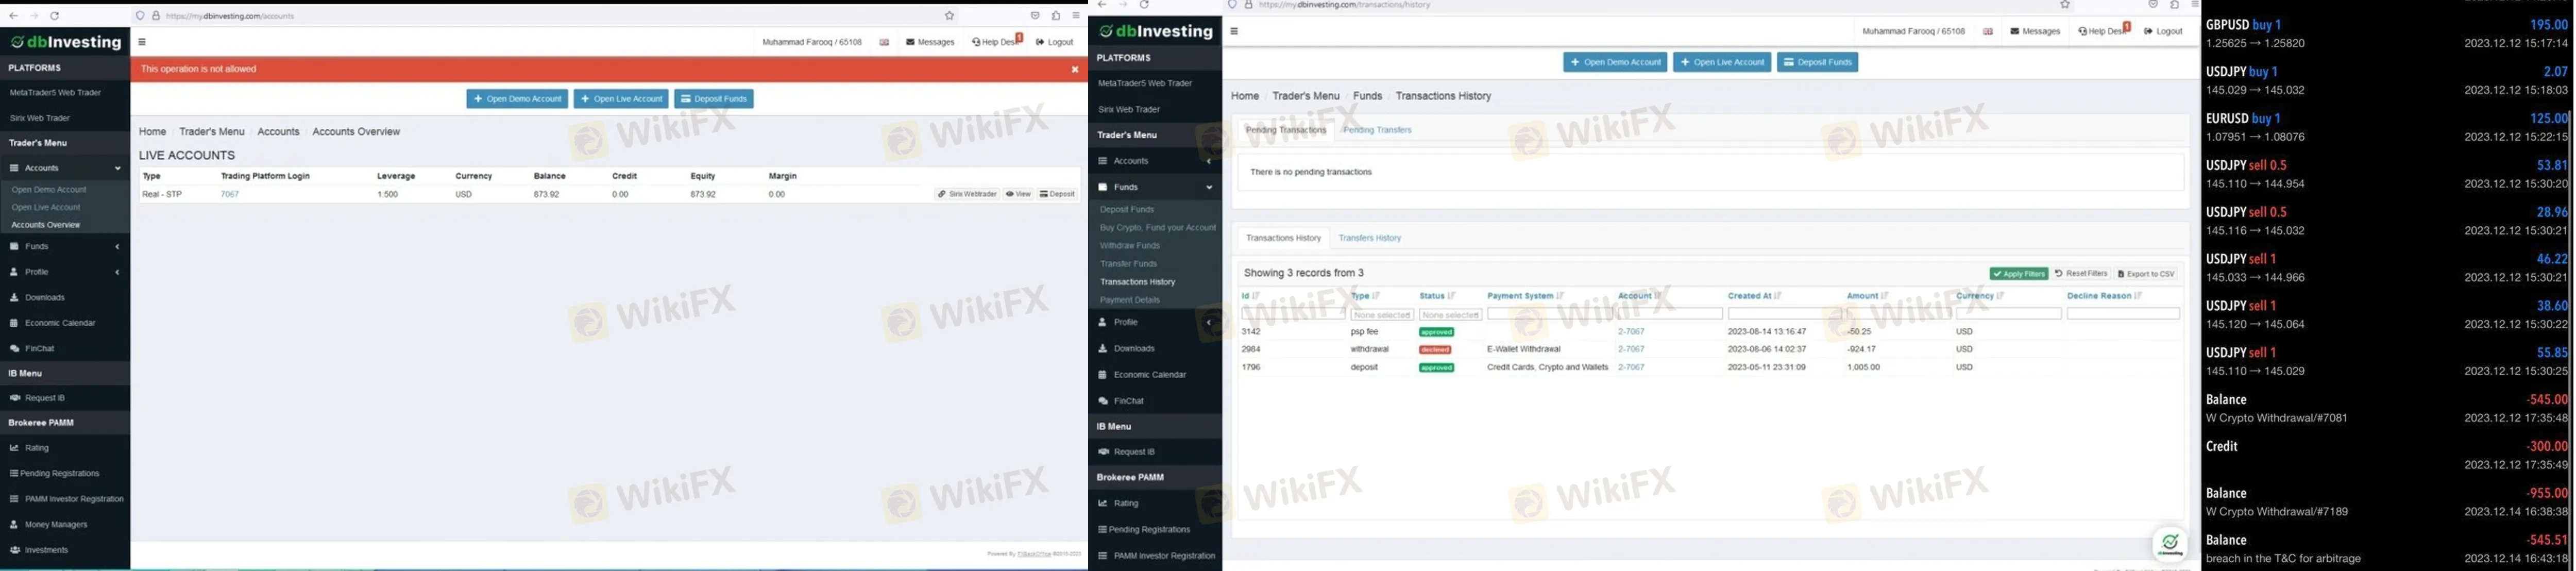Click Logout in the right window header
2576x571 pixels.
[2163, 31]
